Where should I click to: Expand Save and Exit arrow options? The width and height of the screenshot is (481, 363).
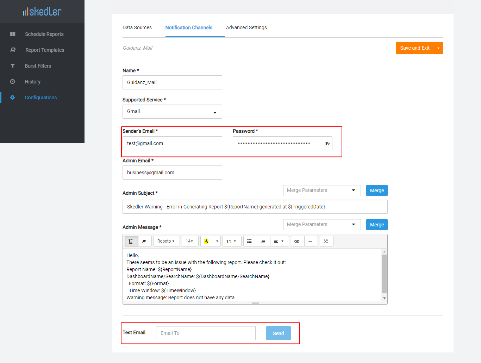tap(438, 48)
